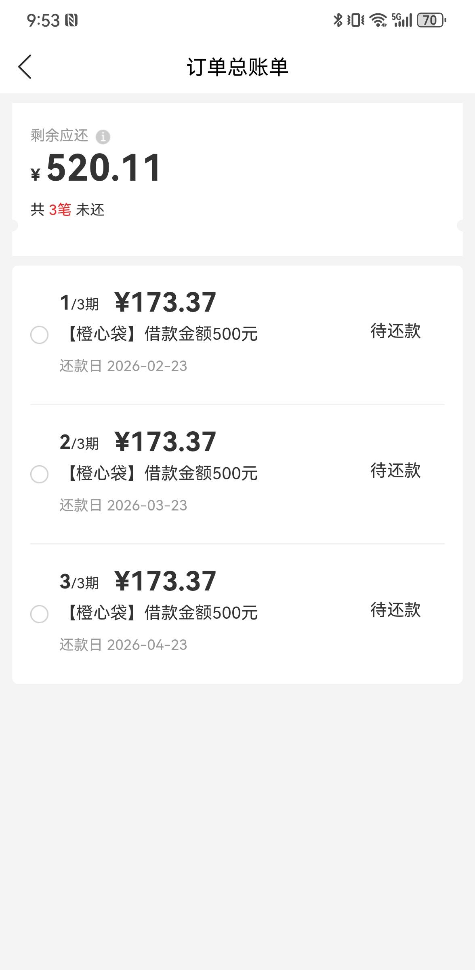Tap the vibrate mode status icon

click(x=355, y=20)
